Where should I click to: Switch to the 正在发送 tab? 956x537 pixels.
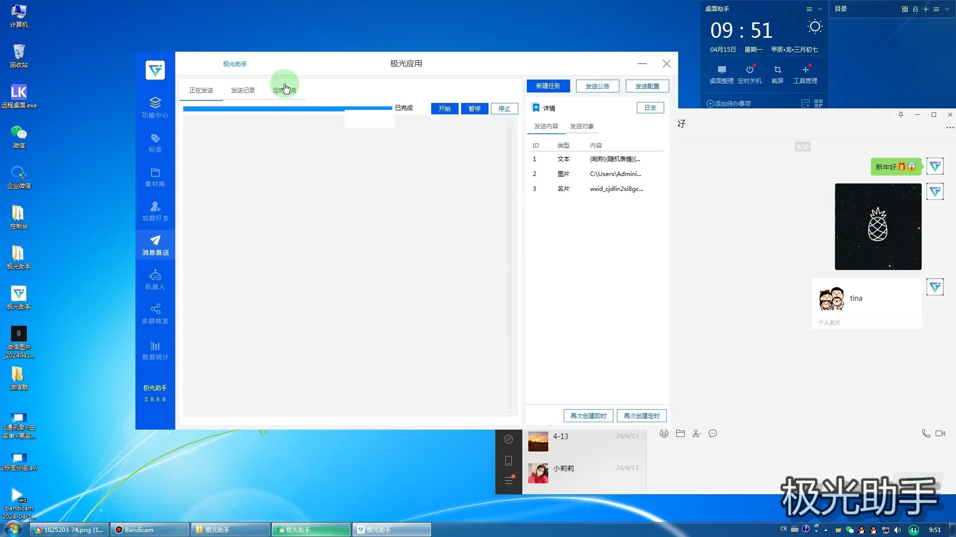tap(201, 90)
